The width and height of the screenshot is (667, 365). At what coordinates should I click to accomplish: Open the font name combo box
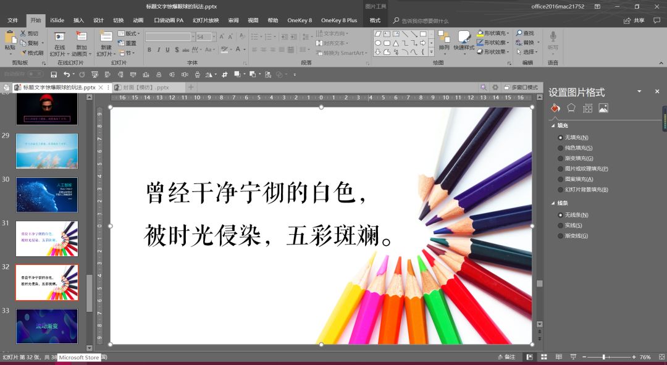[170, 37]
